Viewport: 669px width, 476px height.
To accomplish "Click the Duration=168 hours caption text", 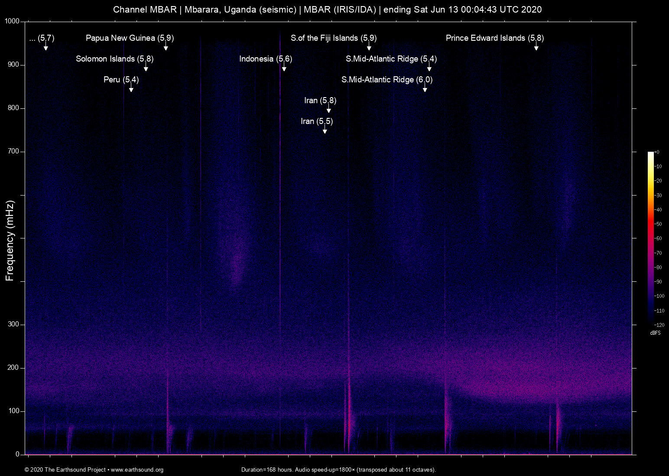I will 338,470.
